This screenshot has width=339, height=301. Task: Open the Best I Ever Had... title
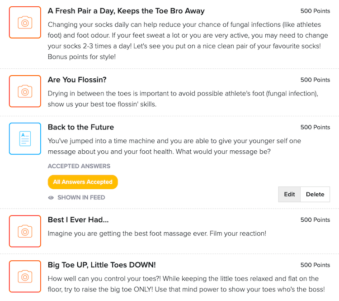point(78,220)
